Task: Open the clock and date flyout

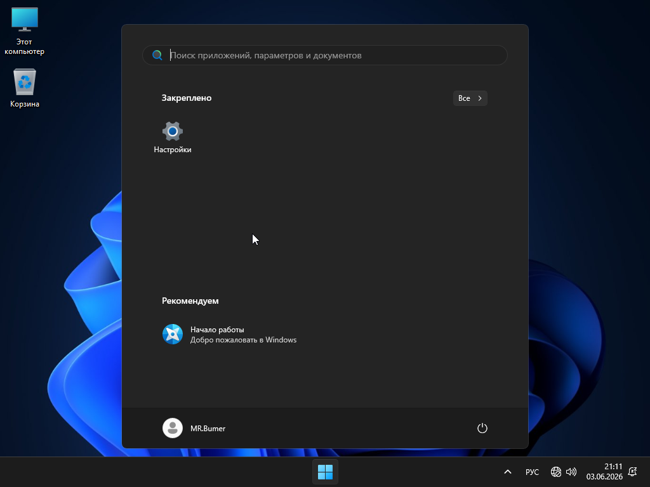Action: pos(604,472)
